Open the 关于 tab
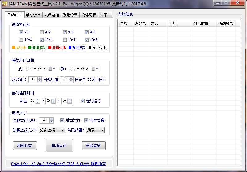Screen dimensions: 247x172 105,15
